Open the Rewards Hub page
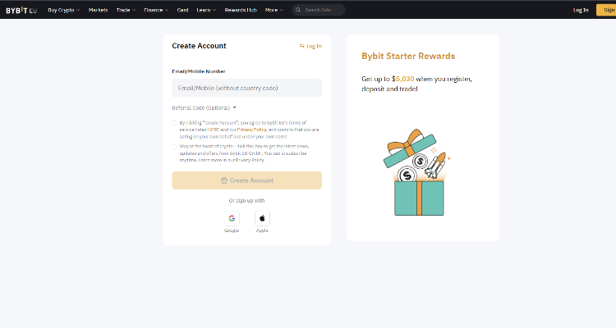This screenshot has height=328, width=616. pyautogui.click(x=241, y=10)
